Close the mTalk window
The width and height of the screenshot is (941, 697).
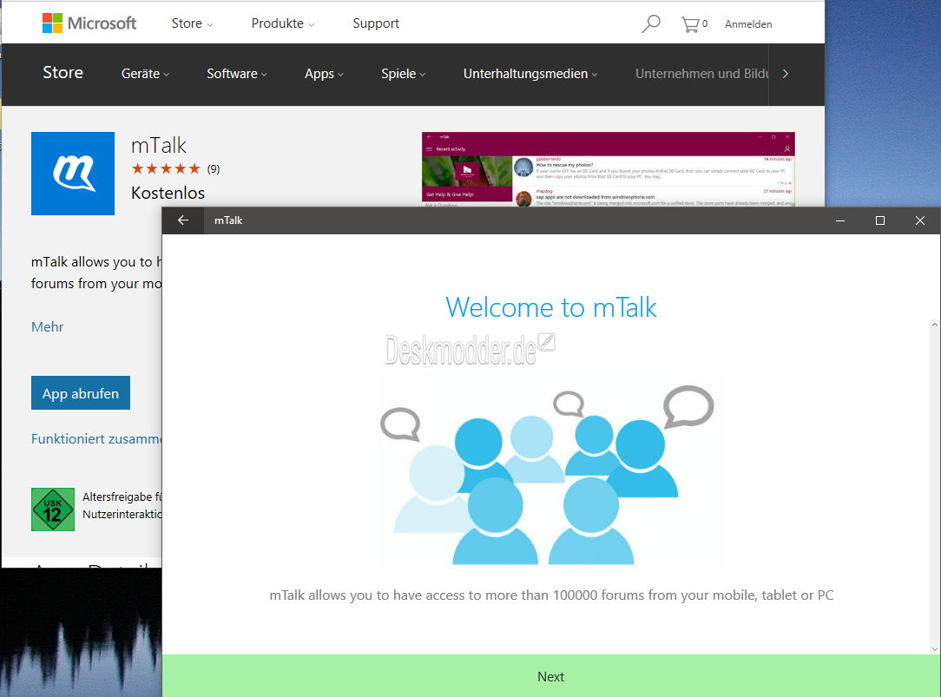(919, 220)
